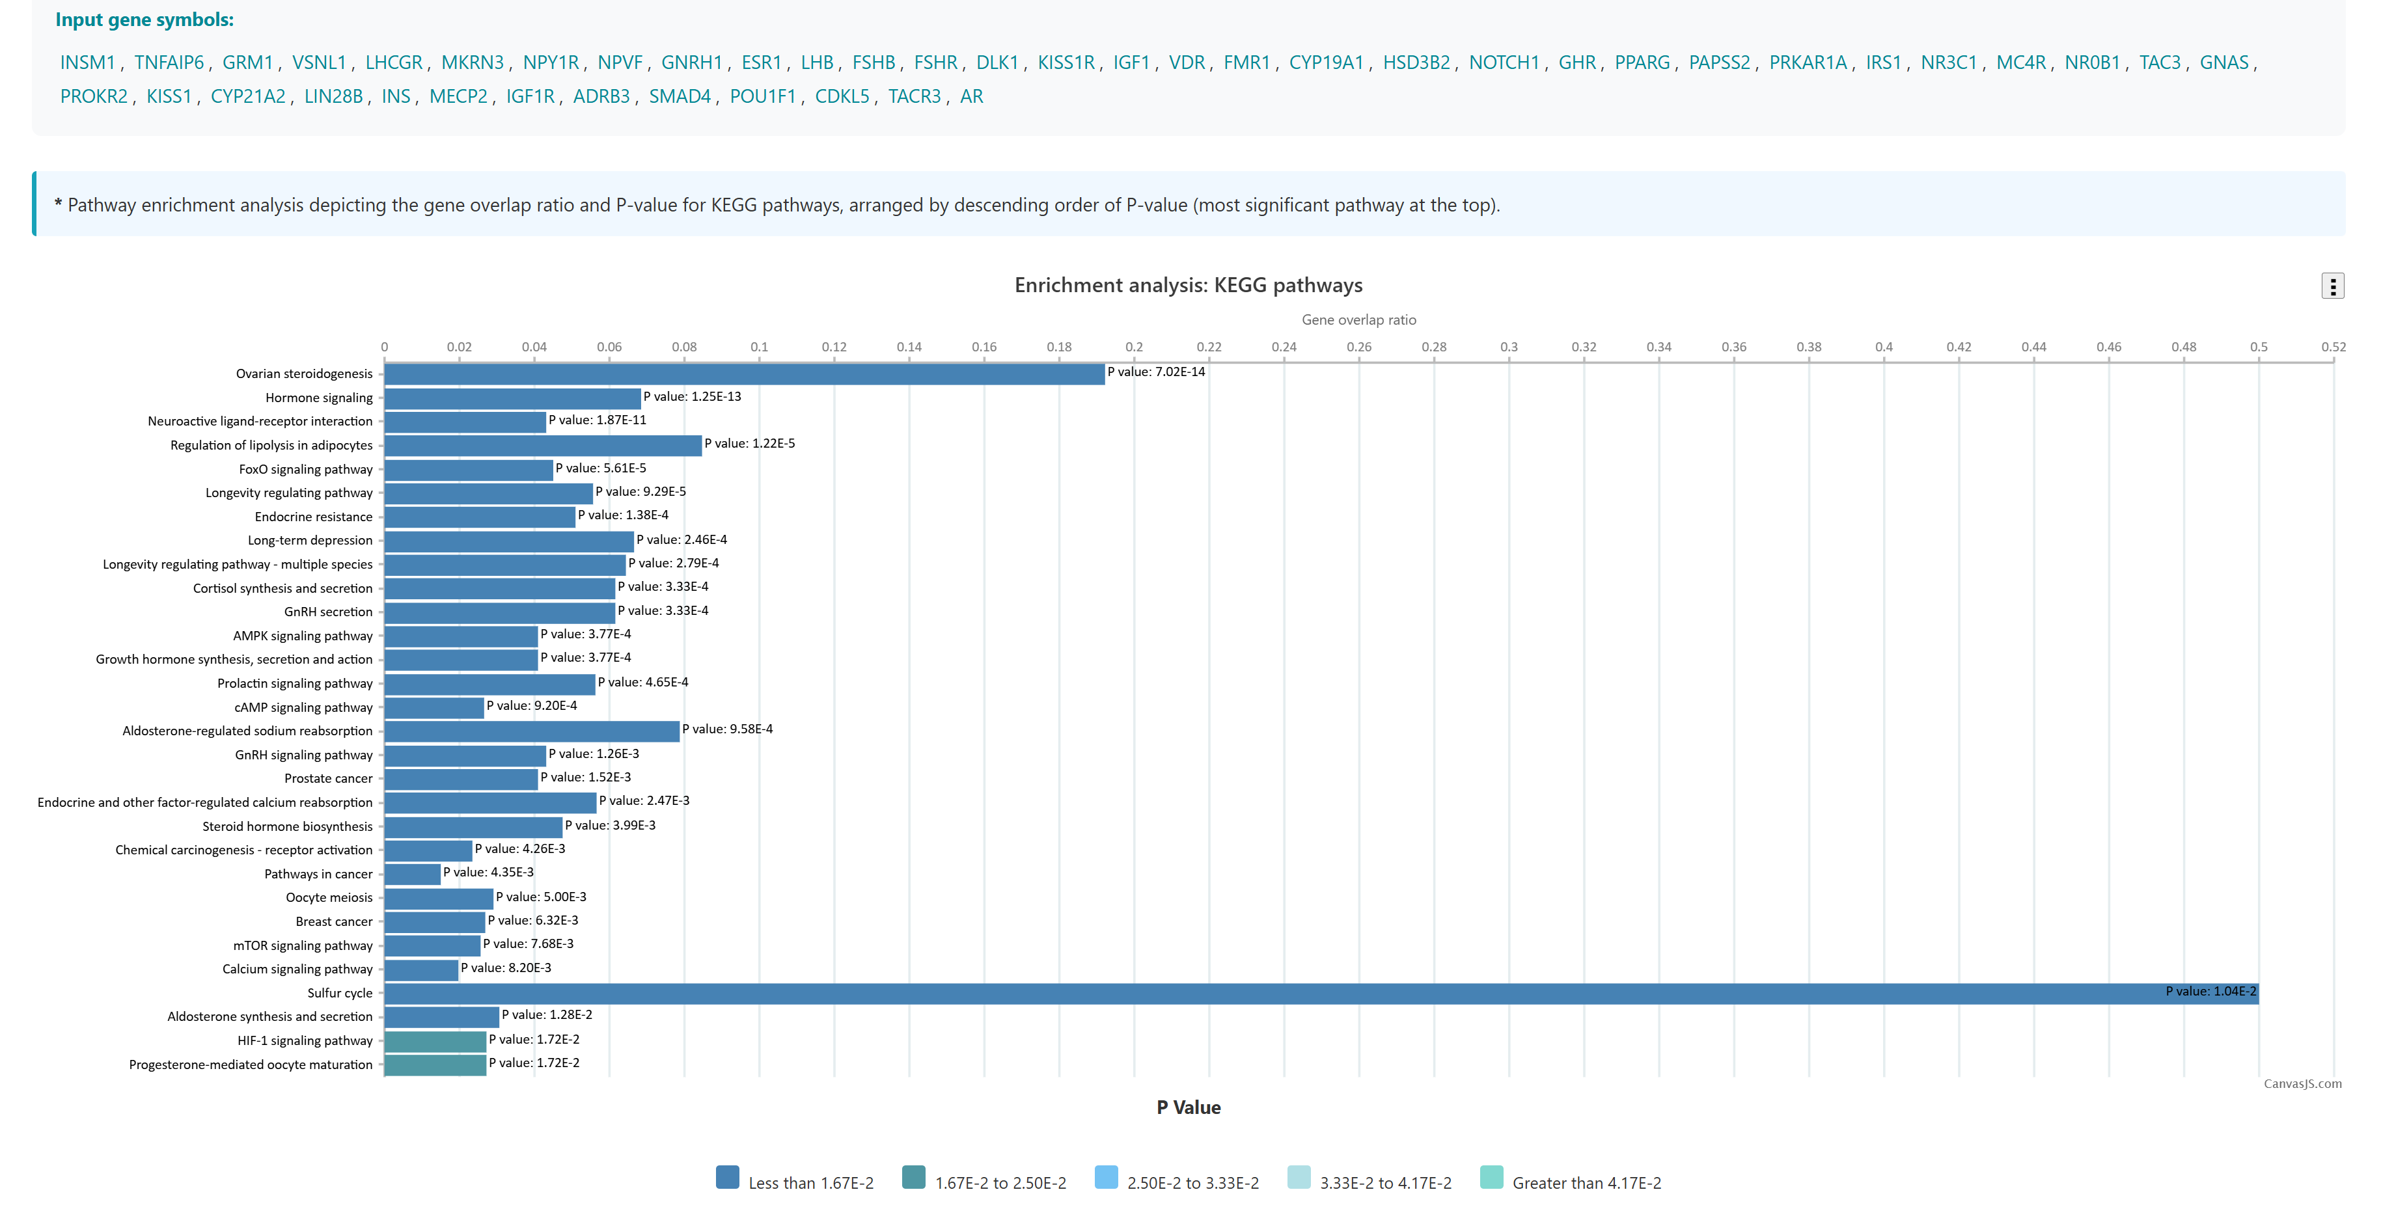Image resolution: width=2381 pixels, height=1207 pixels.
Task: Click the Ovarian steroidogenesis bar
Action: [x=744, y=373]
